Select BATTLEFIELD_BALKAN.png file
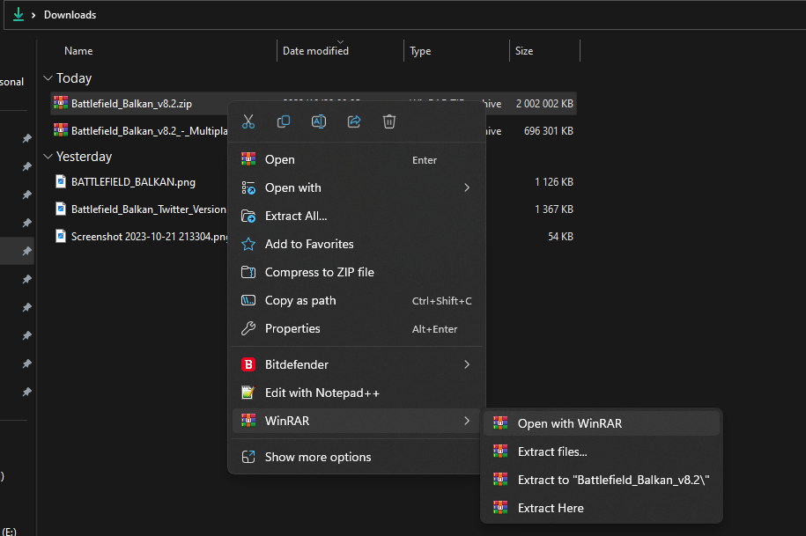Viewport: 806px width, 536px height. click(133, 182)
